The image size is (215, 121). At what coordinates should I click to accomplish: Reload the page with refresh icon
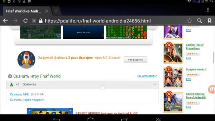(x=26, y=21)
